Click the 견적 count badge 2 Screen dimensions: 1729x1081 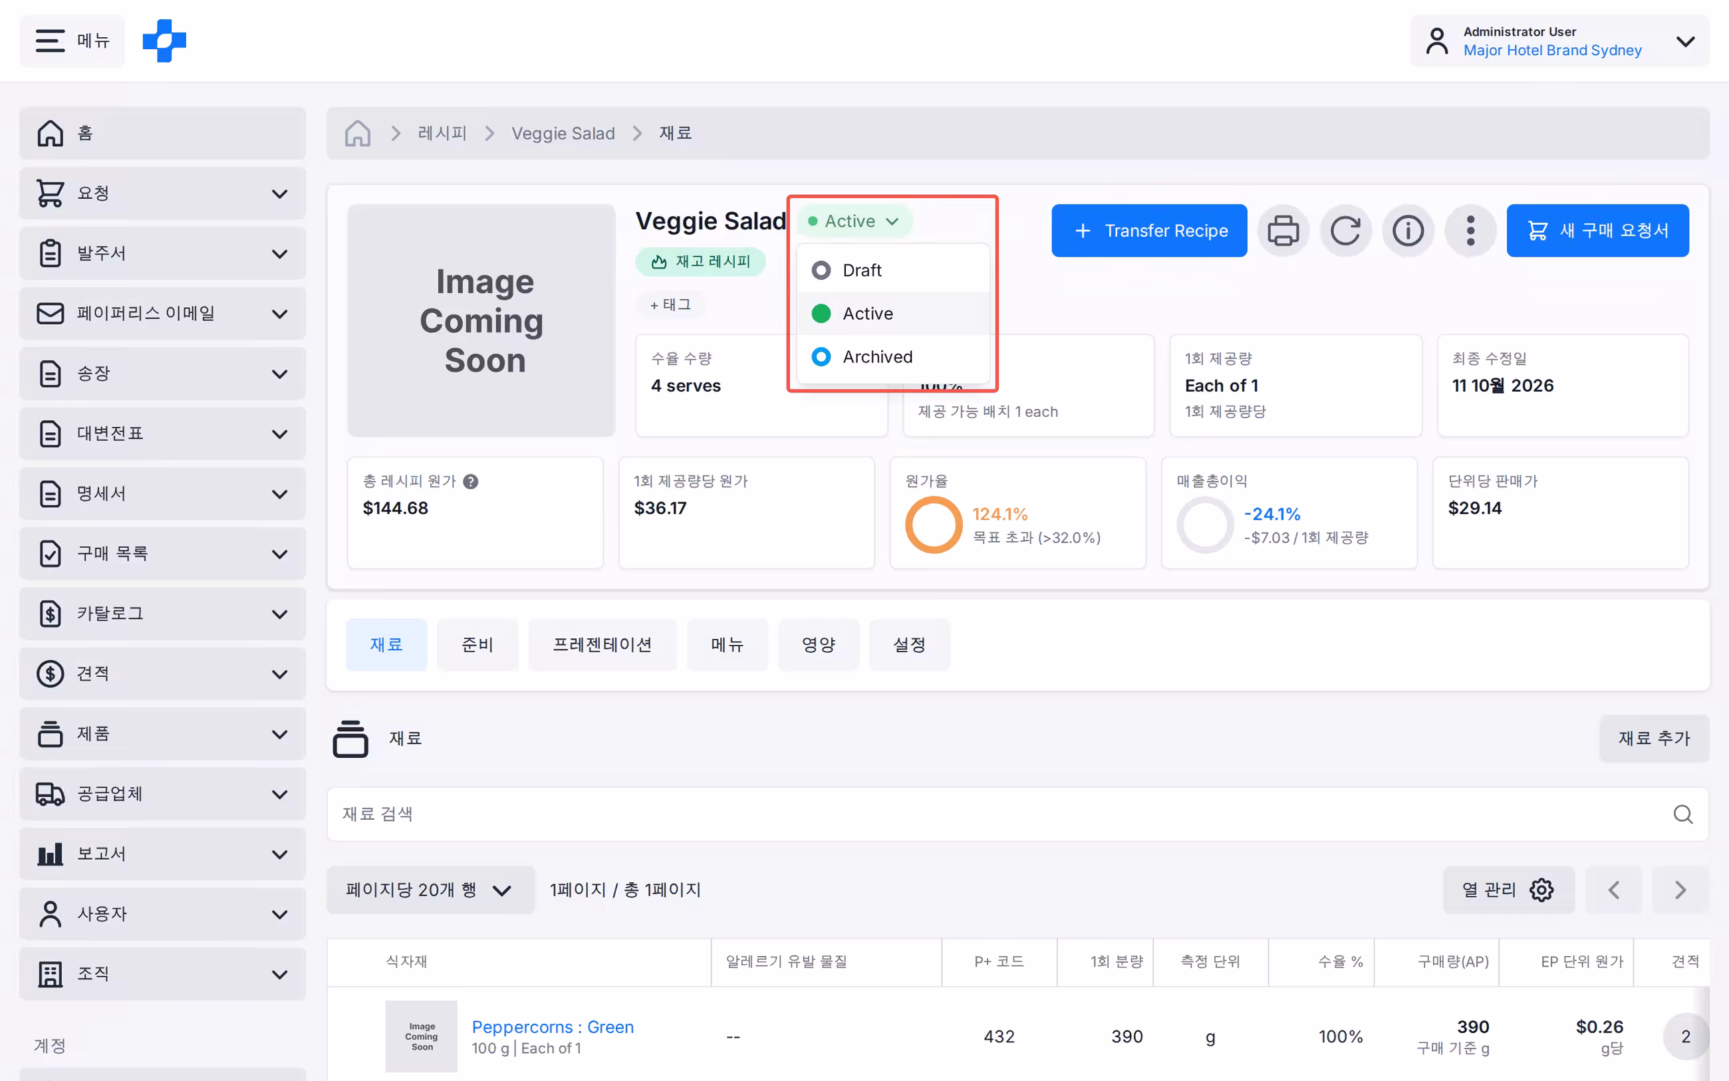click(1685, 1036)
